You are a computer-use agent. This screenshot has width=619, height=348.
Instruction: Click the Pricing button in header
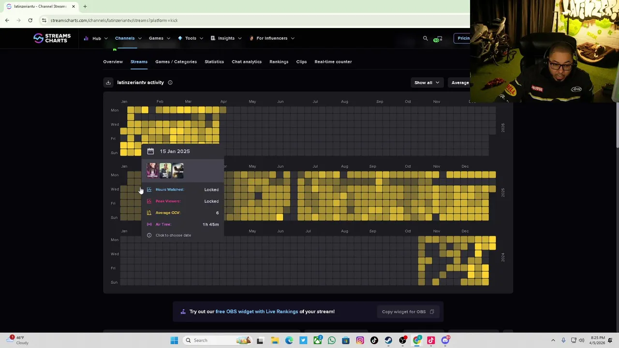pyautogui.click(x=461, y=38)
